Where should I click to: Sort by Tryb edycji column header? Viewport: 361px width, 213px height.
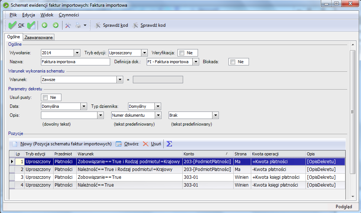click(39, 154)
